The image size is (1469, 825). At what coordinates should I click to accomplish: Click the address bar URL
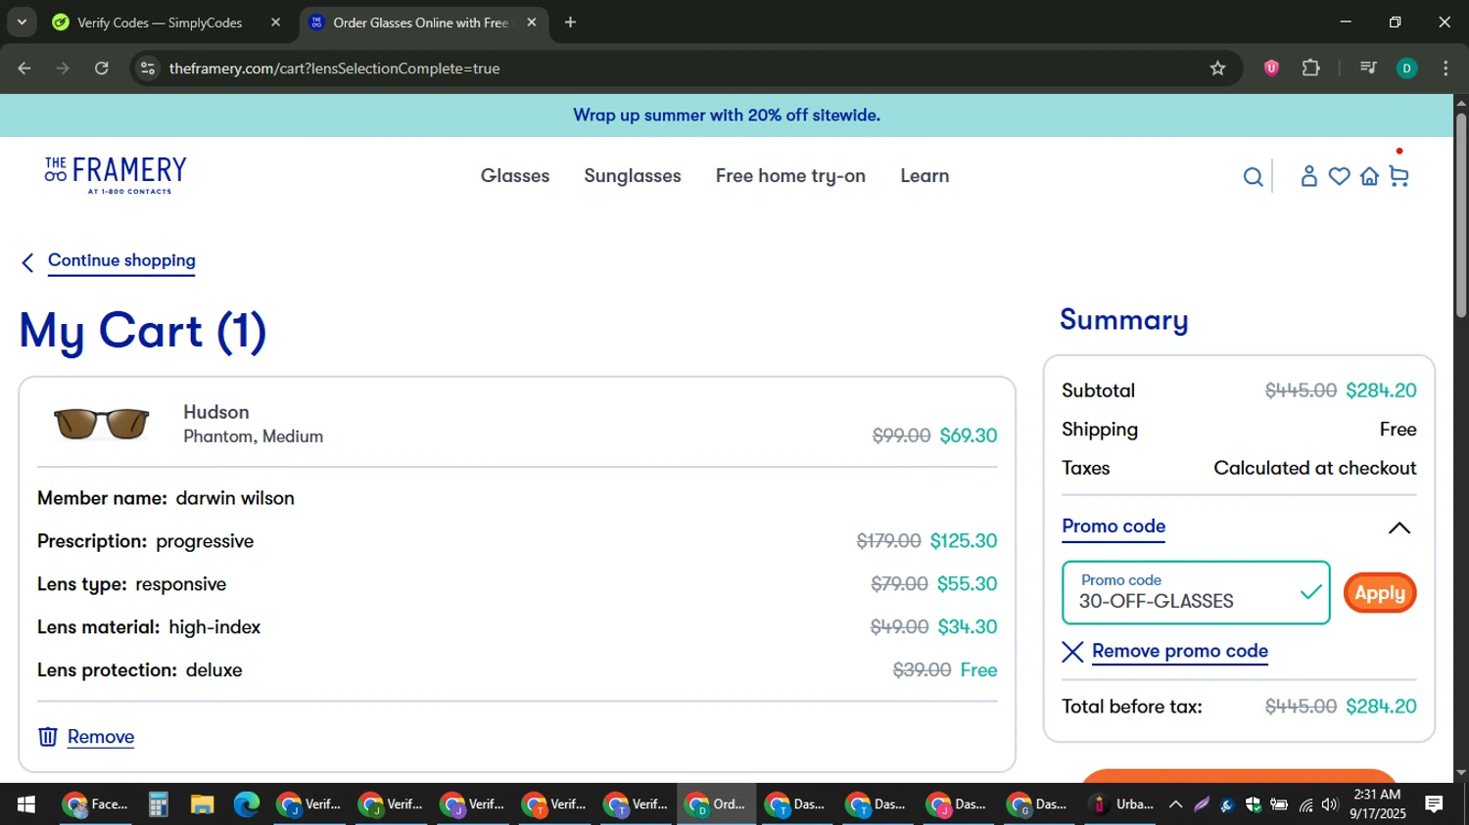click(334, 69)
